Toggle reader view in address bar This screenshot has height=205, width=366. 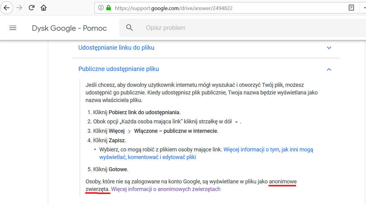[351, 8]
